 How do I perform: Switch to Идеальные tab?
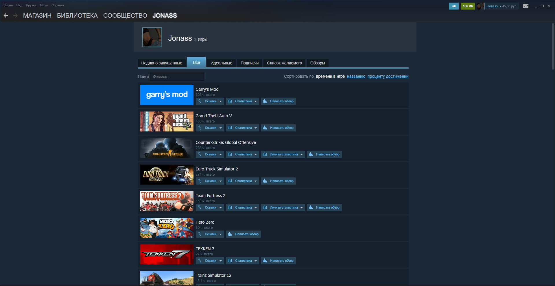(x=221, y=63)
